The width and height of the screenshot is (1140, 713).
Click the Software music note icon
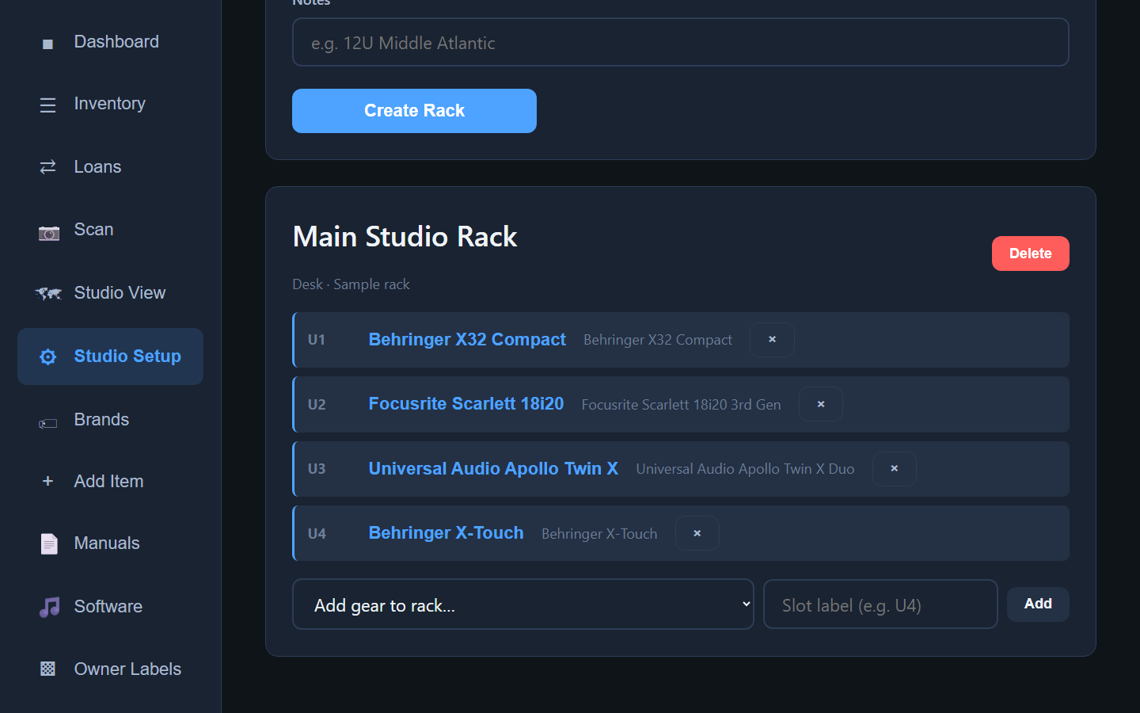tap(49, 607)
